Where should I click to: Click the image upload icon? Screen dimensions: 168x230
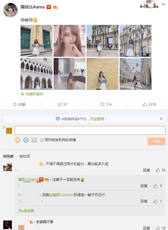click(x=34, y=140)
